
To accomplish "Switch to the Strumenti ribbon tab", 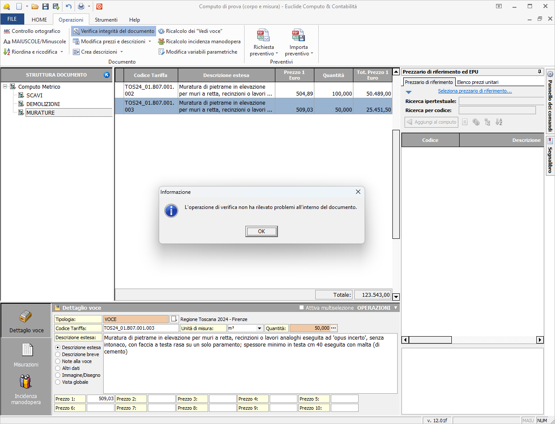I will click(x=106, y=20).
